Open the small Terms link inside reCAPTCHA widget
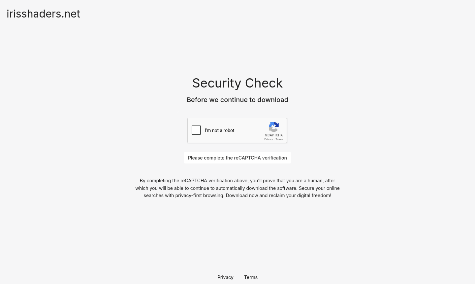The width and height of the screenshot is (475, 284). pos(279,139)
